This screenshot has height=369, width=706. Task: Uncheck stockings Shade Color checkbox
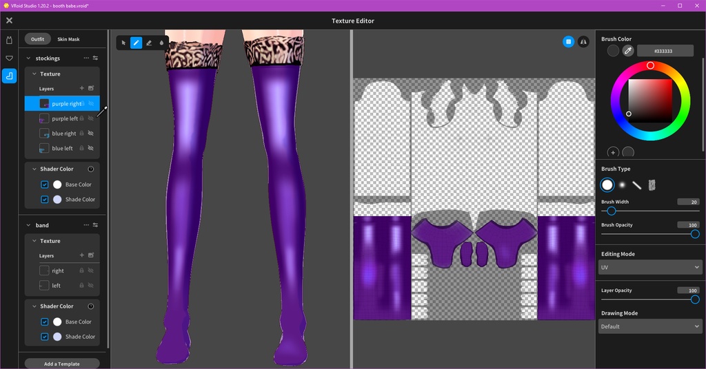tap(45, 199)
